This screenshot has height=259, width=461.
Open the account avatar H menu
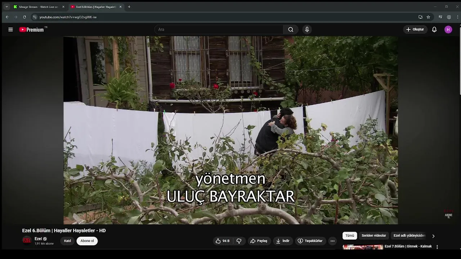pos(448,29)
